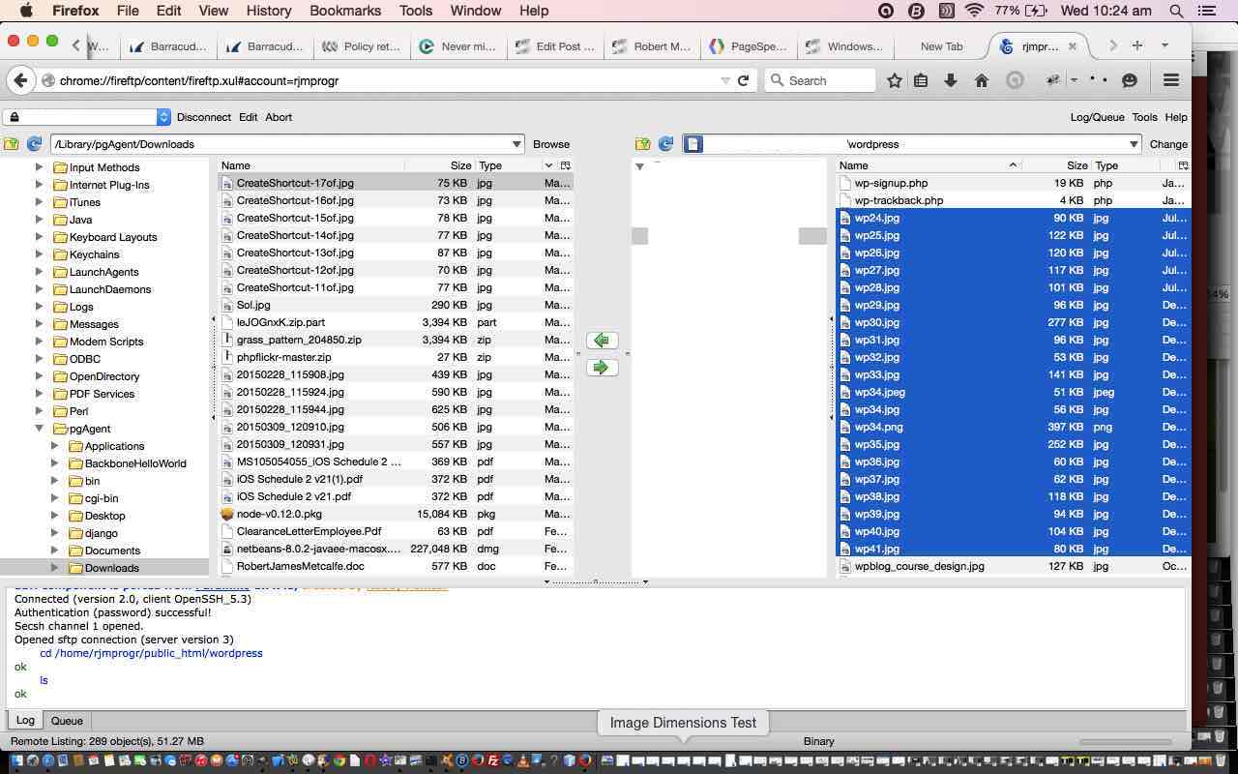Expand the Applications folder under pgAgent

tap(55, 446)
